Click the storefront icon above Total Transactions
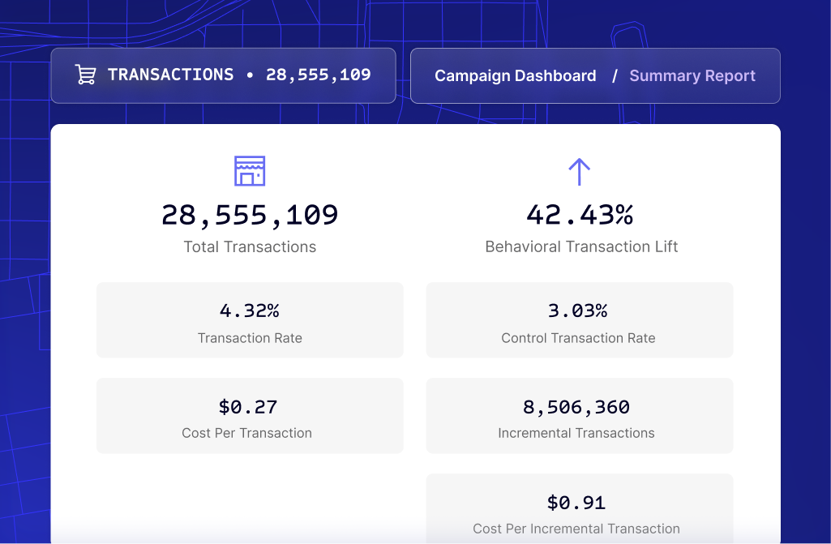 click(250, 171)
